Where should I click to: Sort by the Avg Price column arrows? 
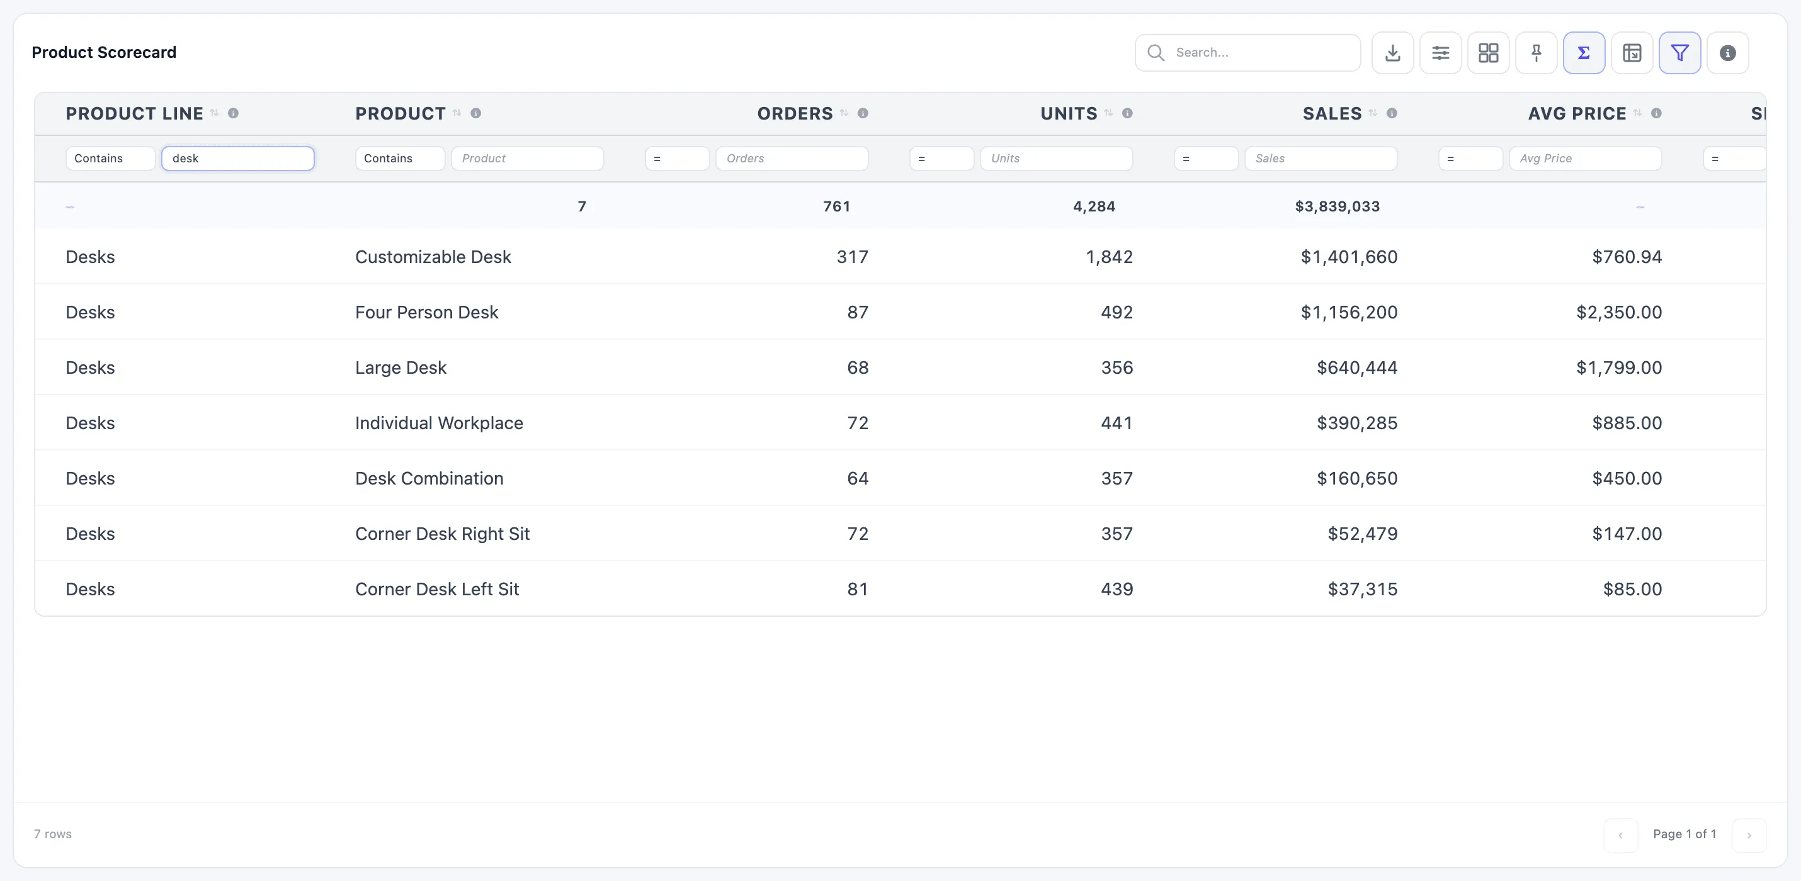click(x=1637, y=113)
